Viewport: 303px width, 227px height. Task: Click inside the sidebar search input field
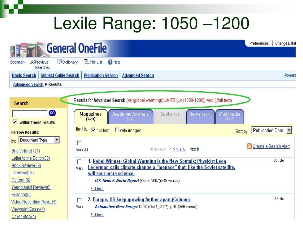coord(30,113)
